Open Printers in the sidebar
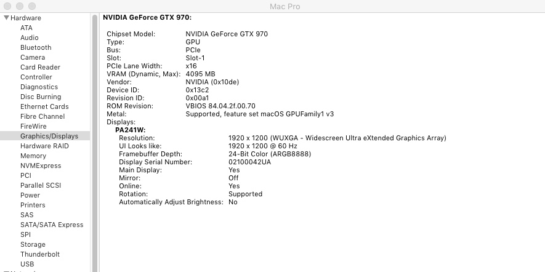The image size is (545, 272). [x=33, y=205]
